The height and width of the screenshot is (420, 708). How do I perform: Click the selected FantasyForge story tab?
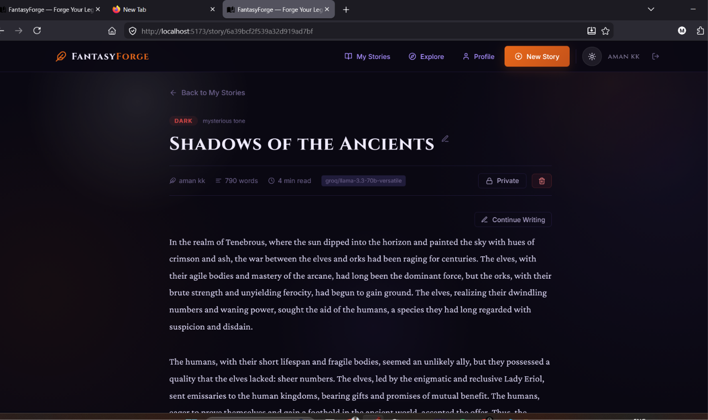point(279,9)
